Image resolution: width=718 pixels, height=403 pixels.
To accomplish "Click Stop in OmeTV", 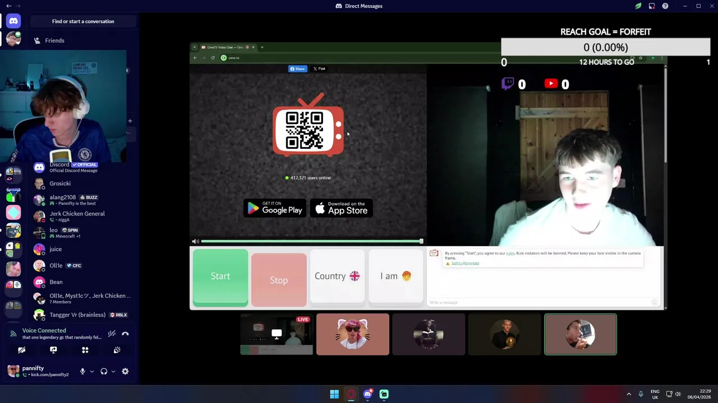I will (279, 280).
